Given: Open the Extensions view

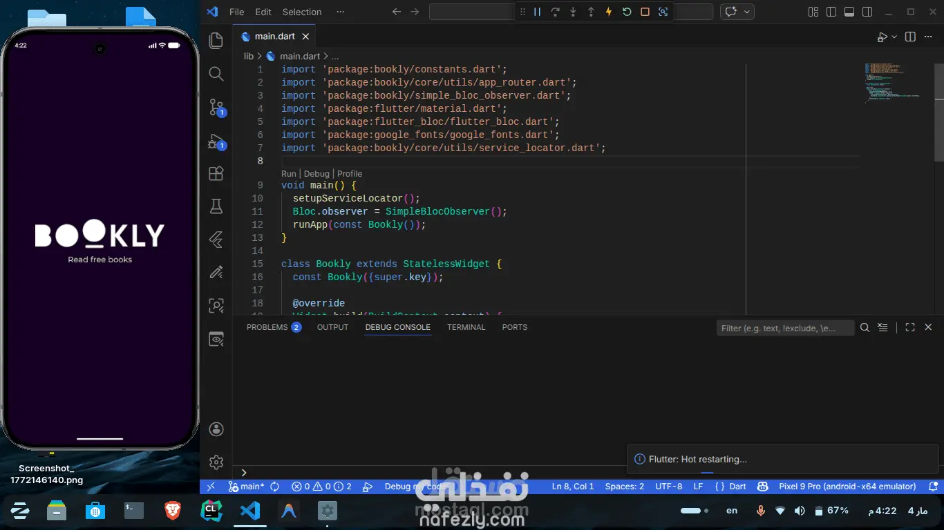Looking at the screenshot, I should click(216, 173).
